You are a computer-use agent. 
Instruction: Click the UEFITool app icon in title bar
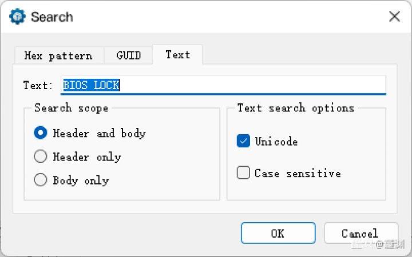(18, 17)
